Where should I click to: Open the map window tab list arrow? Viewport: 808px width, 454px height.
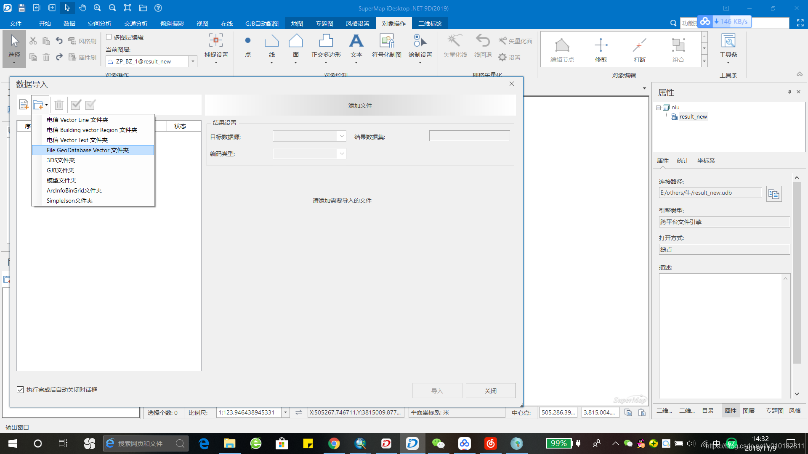click(644, 88)
